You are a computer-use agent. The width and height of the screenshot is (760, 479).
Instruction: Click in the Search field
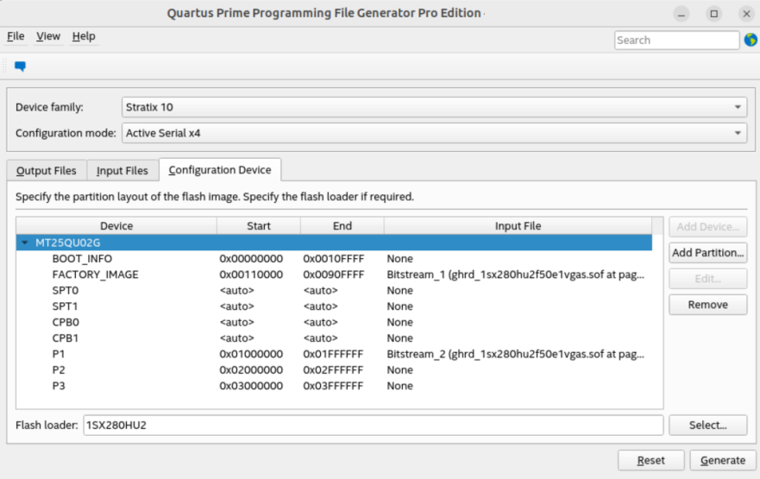675,40
